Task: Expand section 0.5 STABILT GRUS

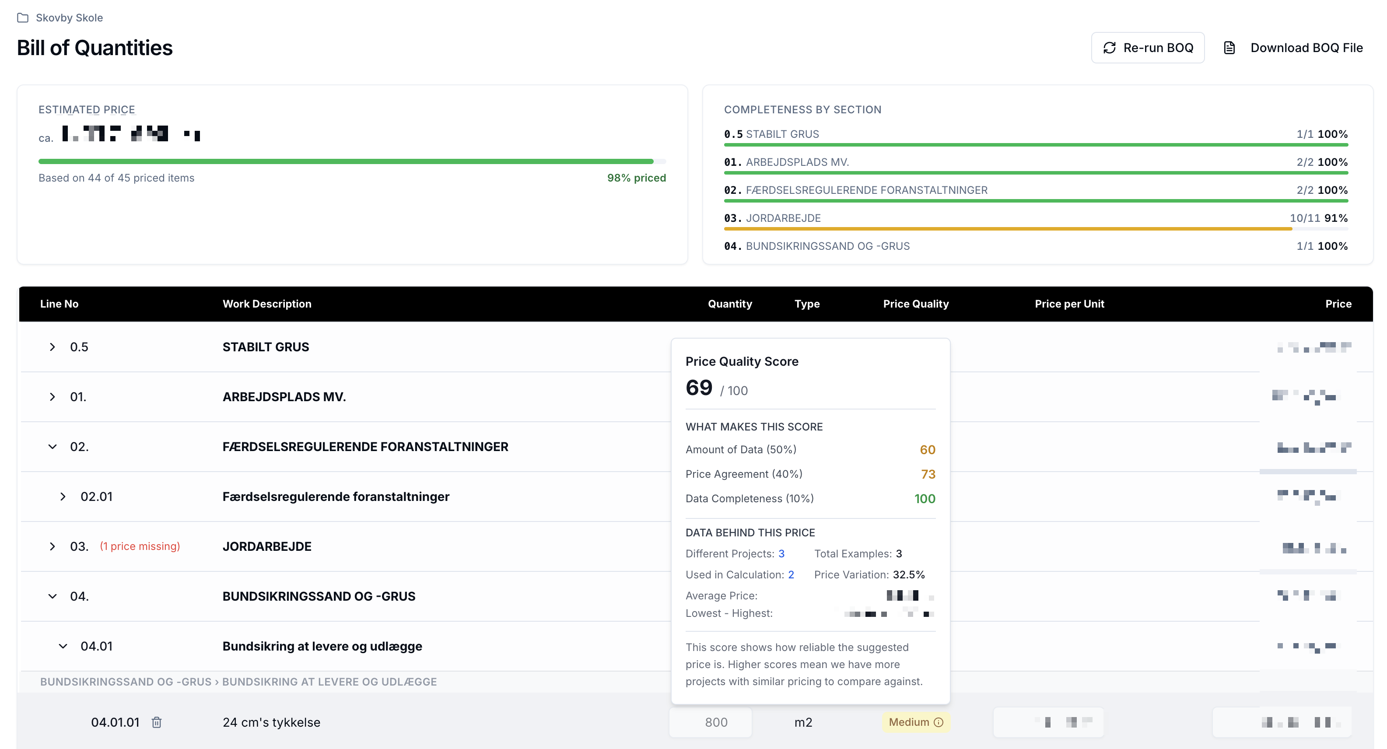Action: [52, 347]
